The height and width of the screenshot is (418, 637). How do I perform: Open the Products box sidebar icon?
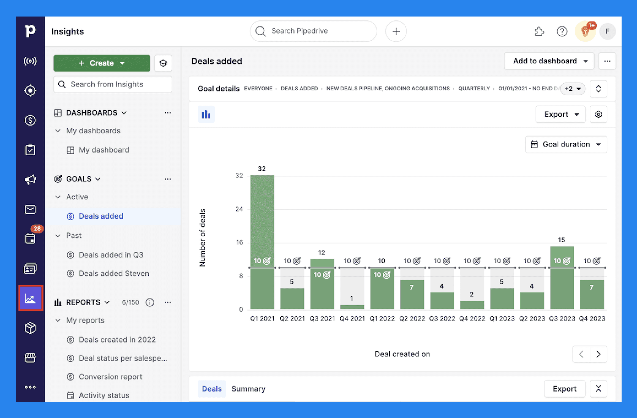coord(30,328)
